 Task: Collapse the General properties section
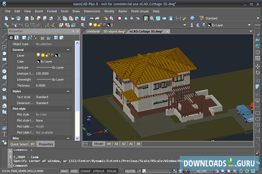pos(68,50)
